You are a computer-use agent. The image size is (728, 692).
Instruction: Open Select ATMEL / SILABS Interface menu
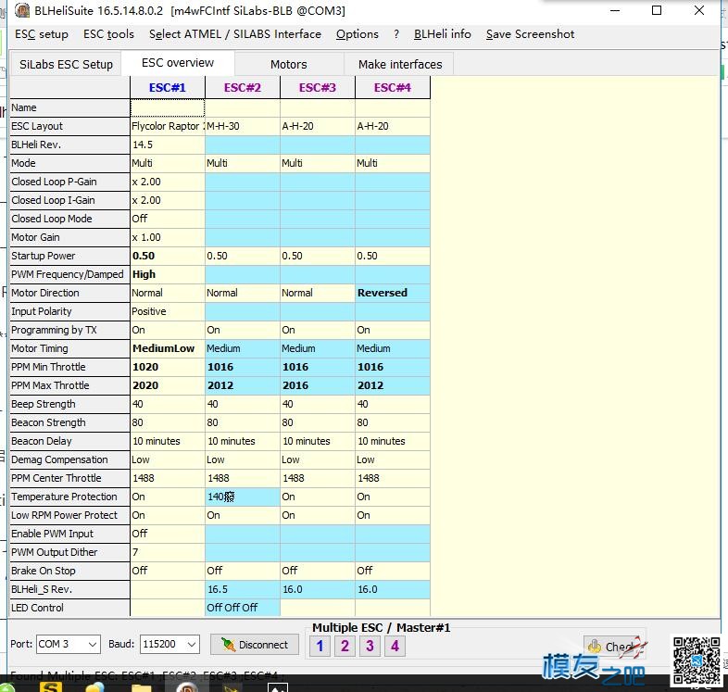pyautogui.click(x=235, y=34)
